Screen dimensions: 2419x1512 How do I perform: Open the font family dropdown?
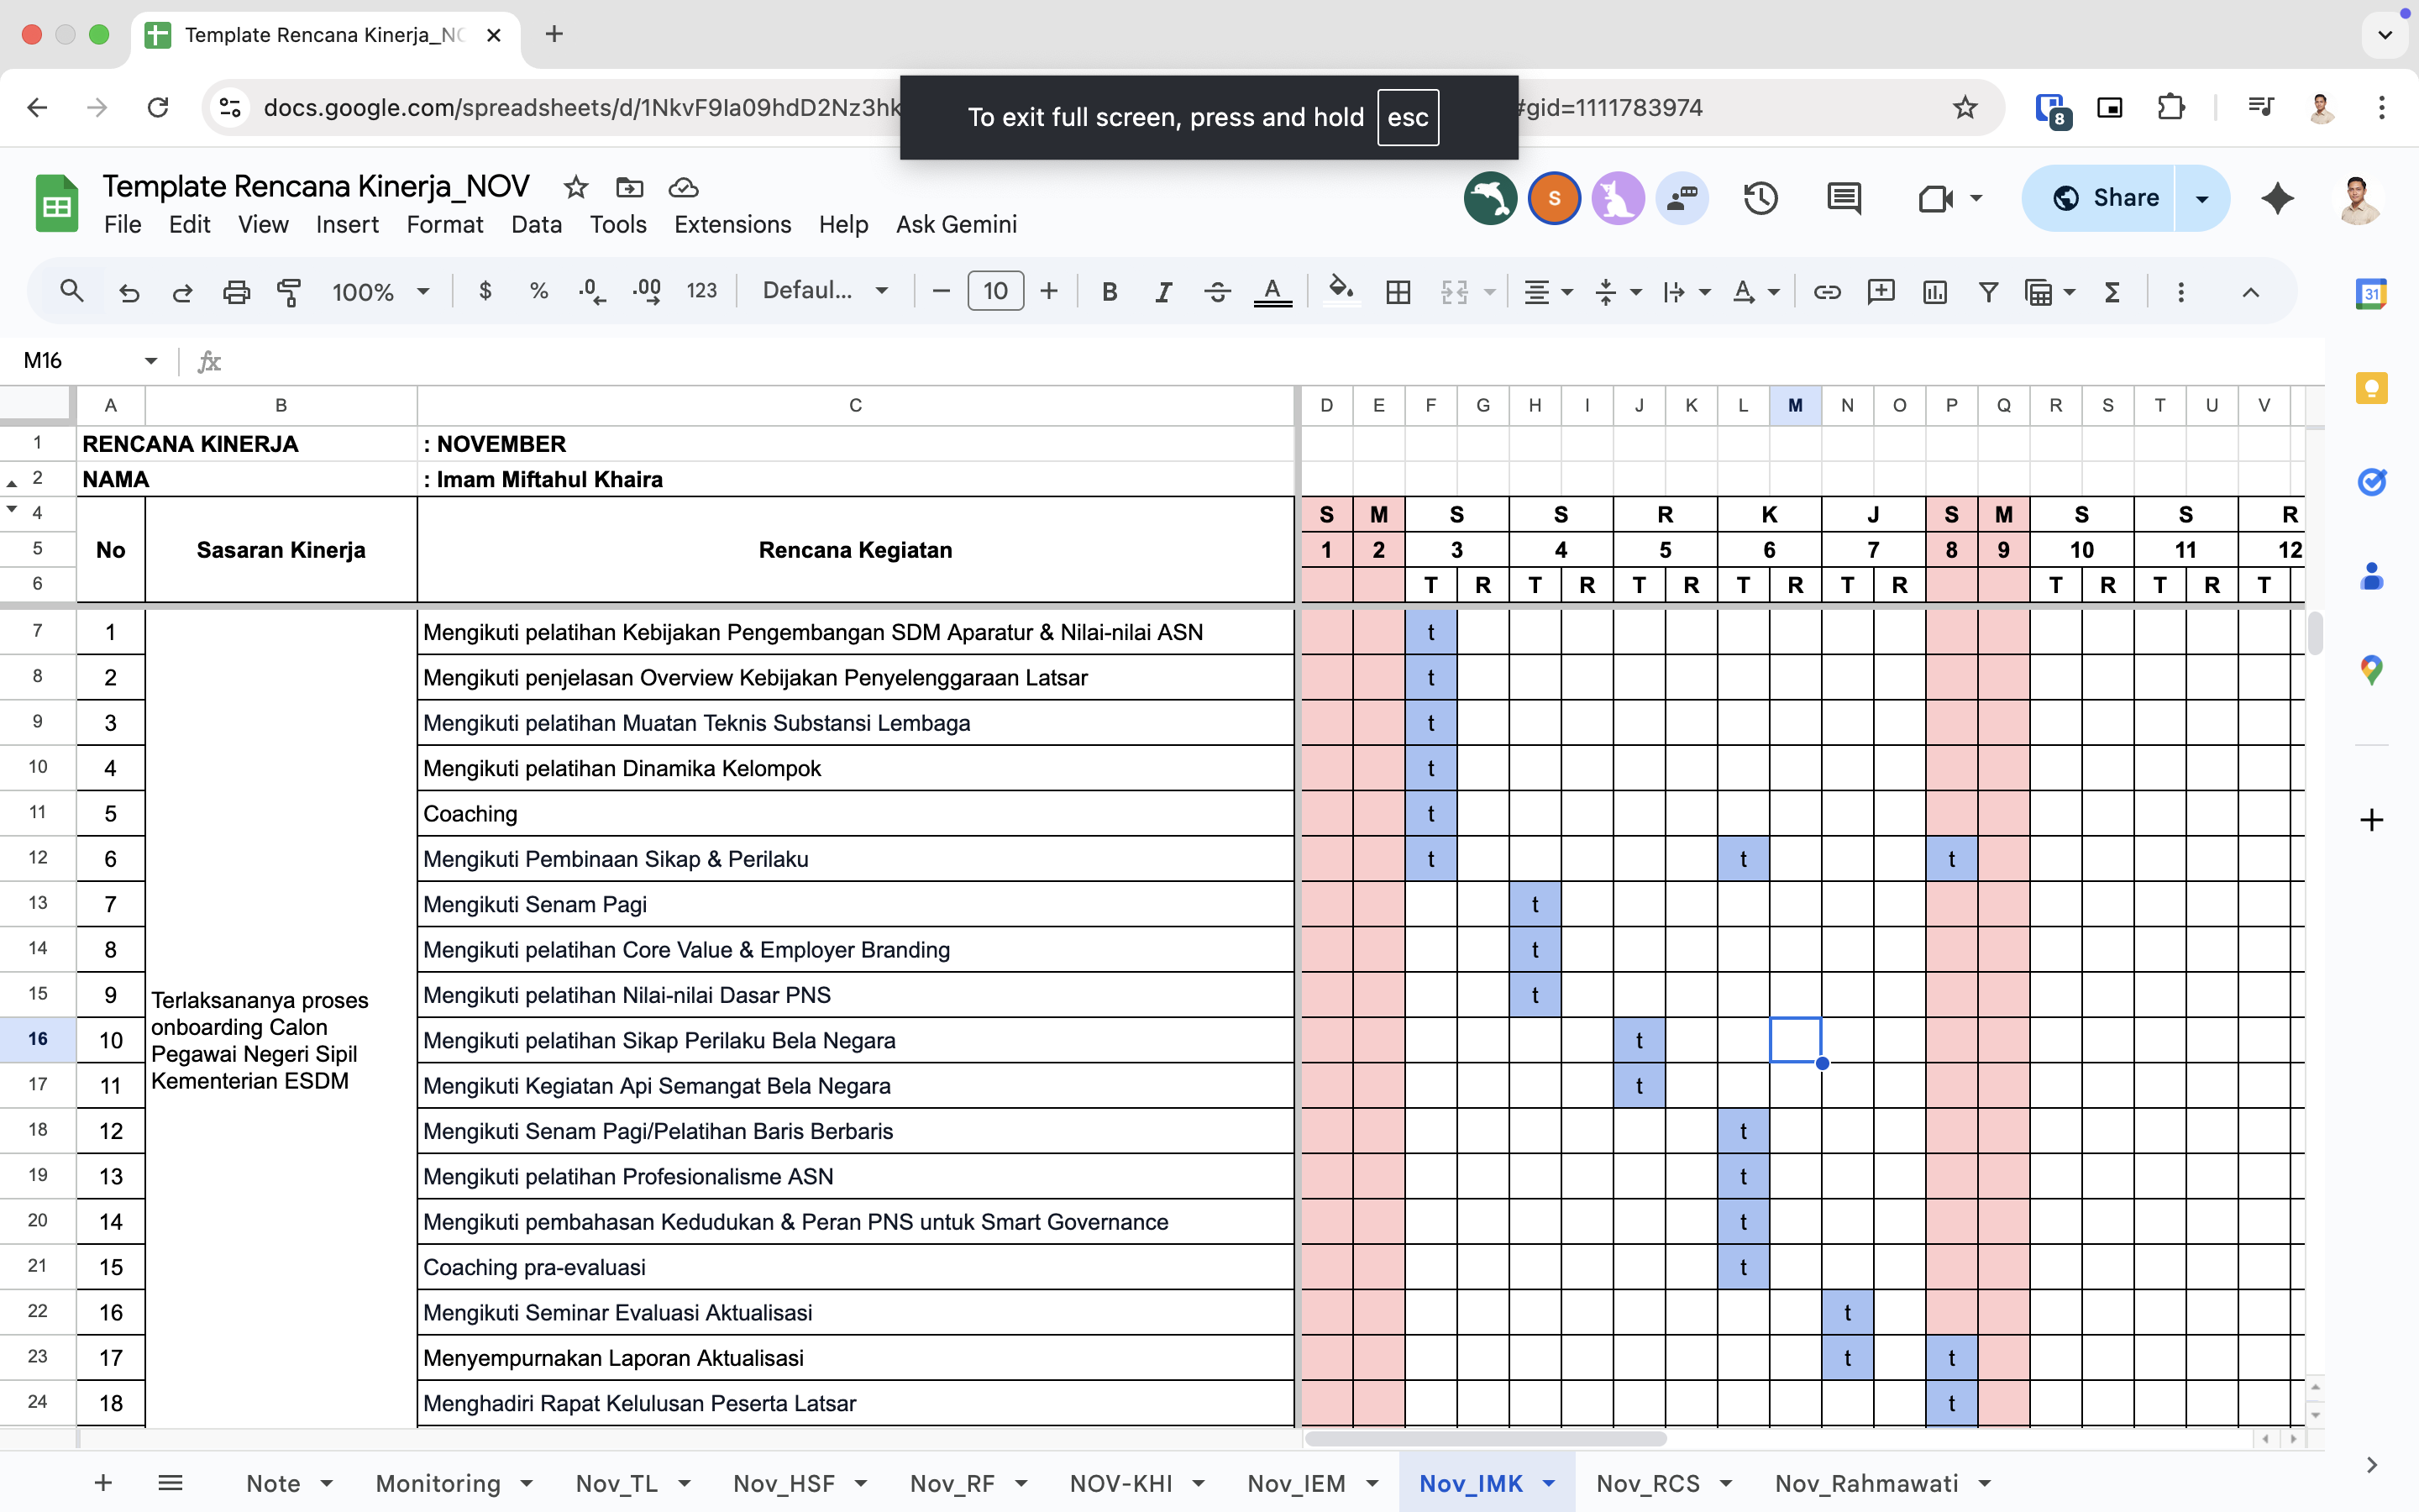[825, 291]
